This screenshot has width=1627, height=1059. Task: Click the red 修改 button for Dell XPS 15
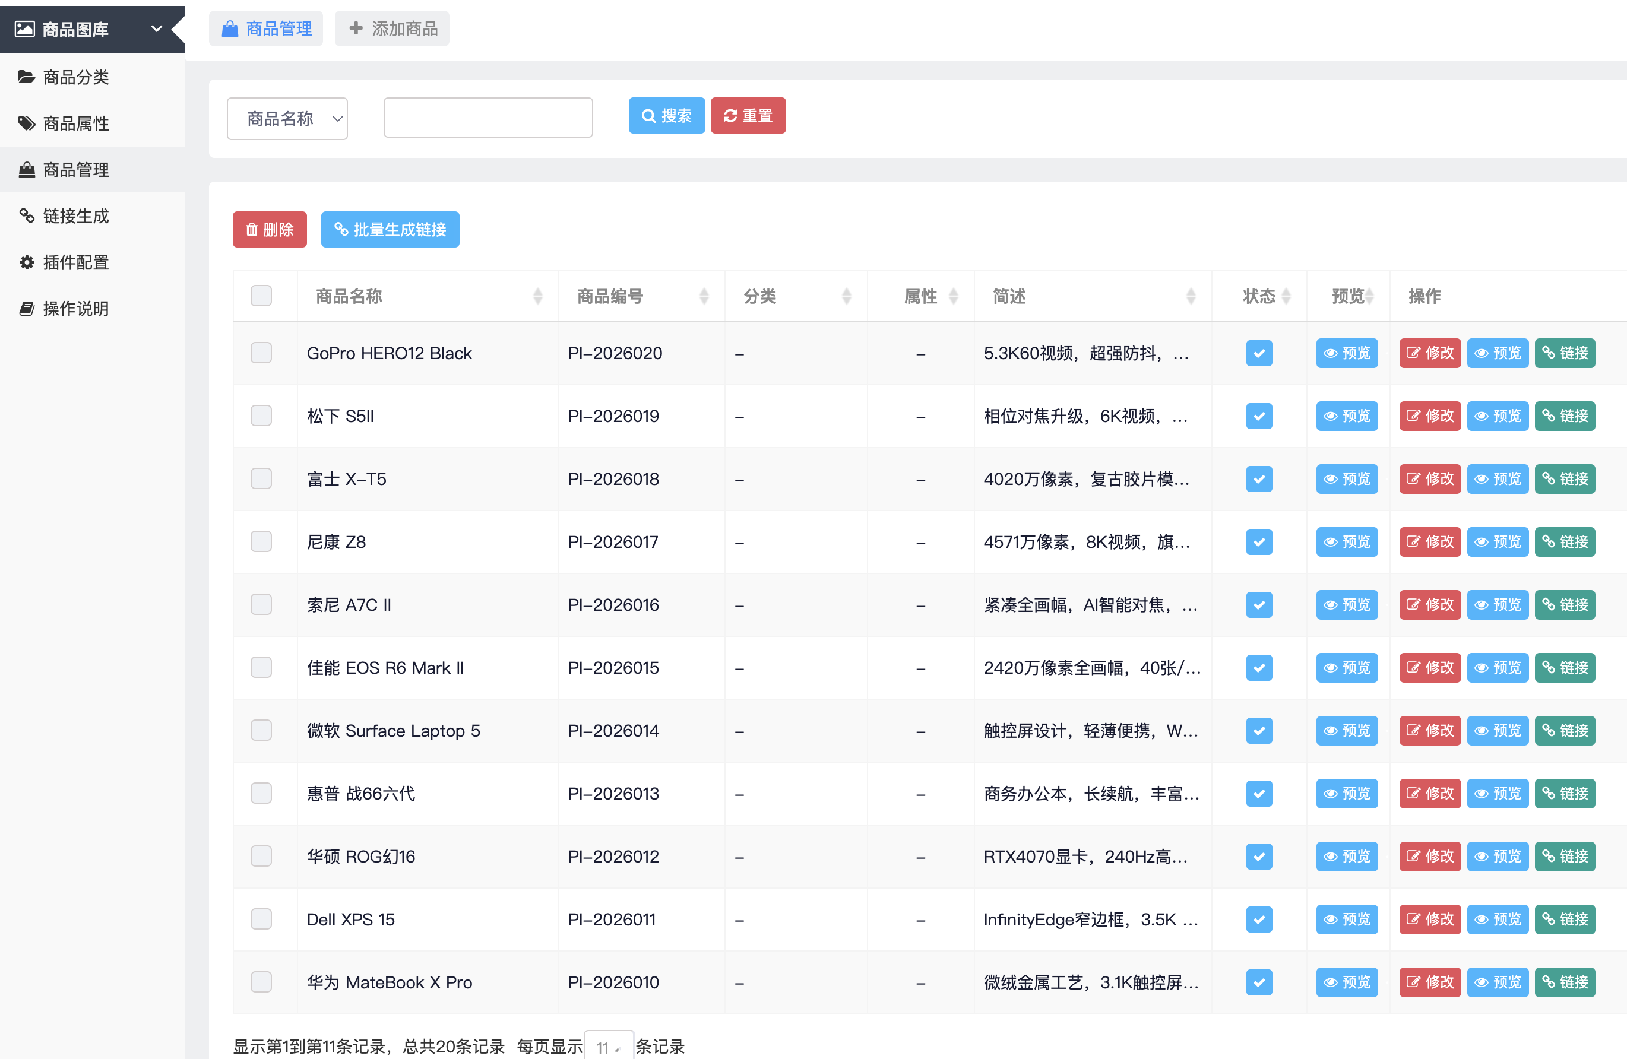[x=1429, y=919]
